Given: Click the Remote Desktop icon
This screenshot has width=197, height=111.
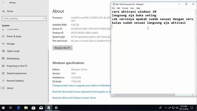Looking at the screenshot, I should tap(3, 81).
